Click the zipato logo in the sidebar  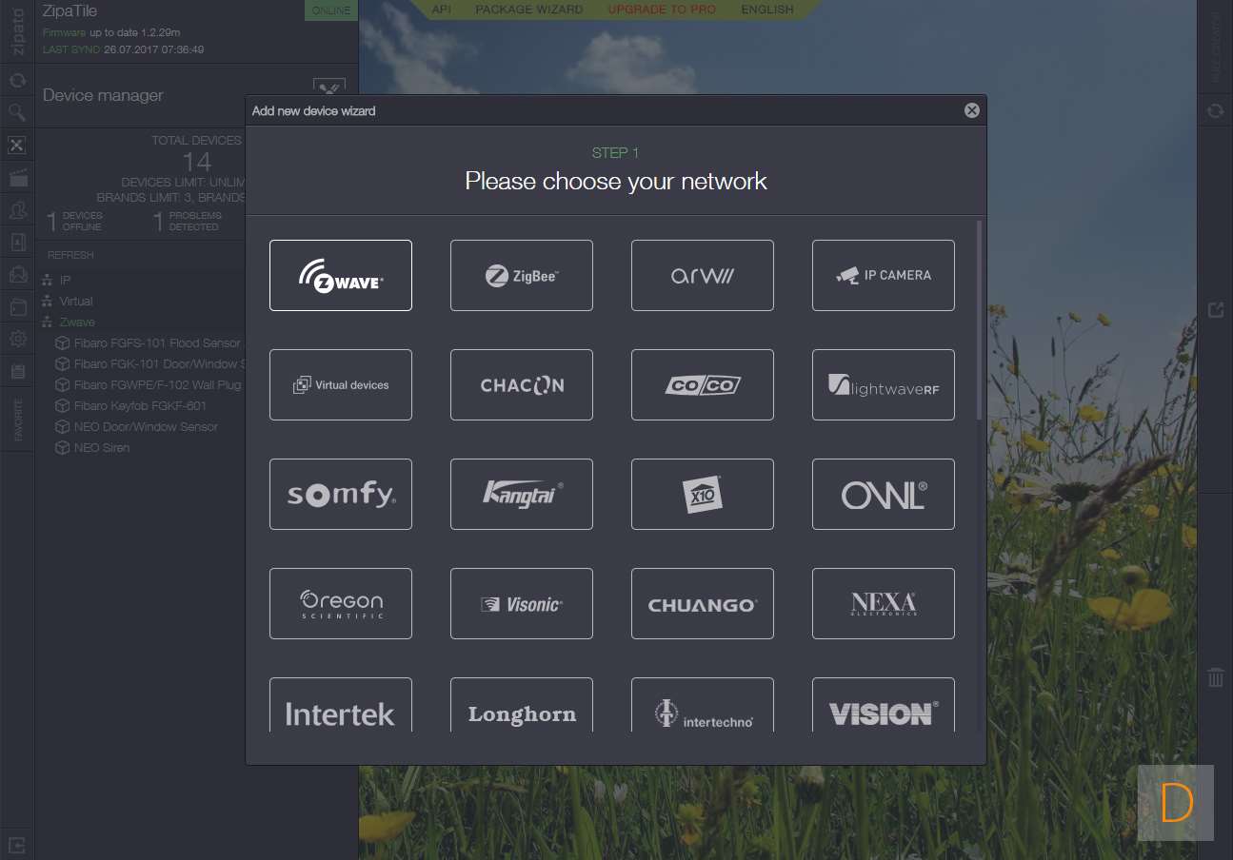[17, 32]
